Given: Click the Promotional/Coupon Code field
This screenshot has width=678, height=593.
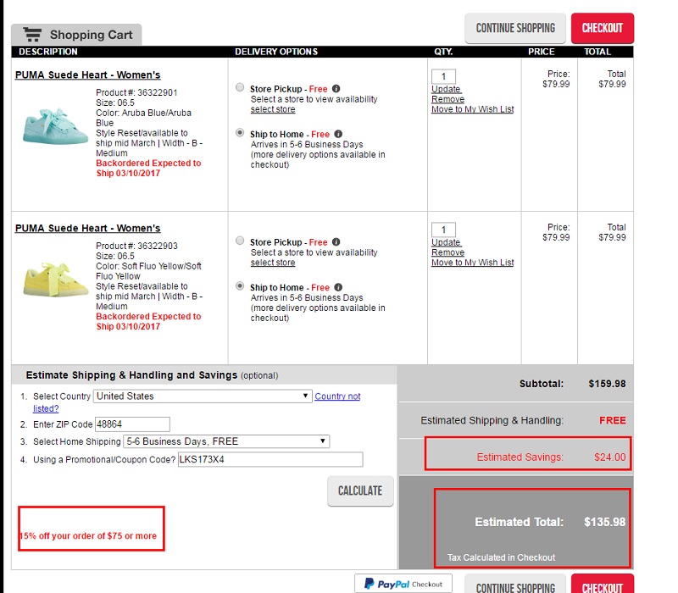Looking at the screenshot, I should [270, 459].
